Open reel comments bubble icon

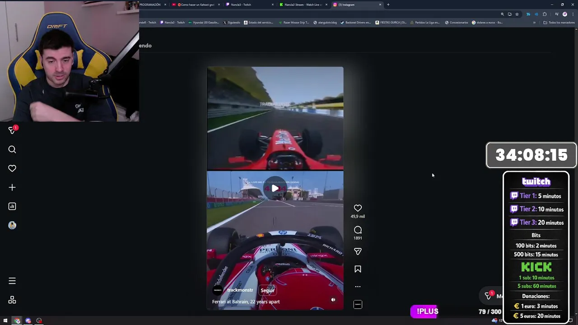[358, 230]
